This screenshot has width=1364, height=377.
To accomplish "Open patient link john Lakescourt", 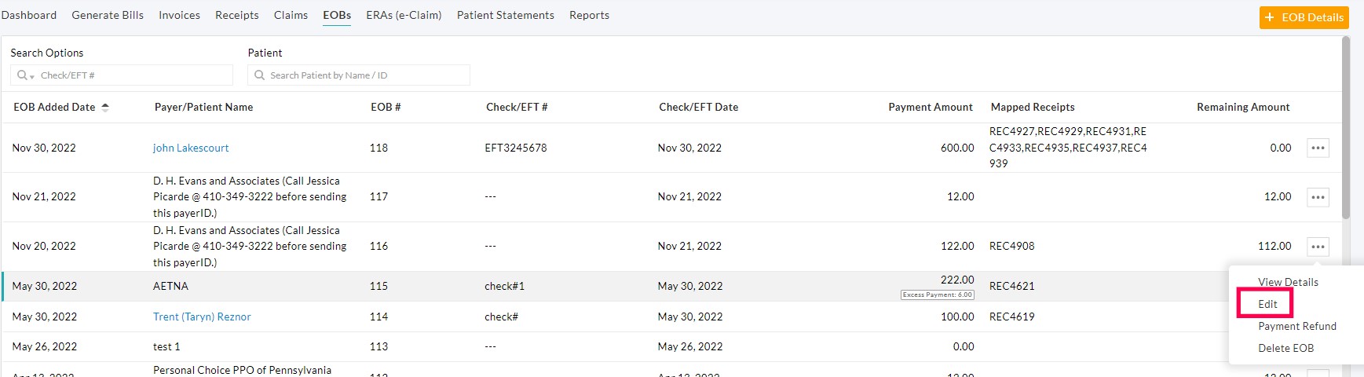I will pos(191,148).
